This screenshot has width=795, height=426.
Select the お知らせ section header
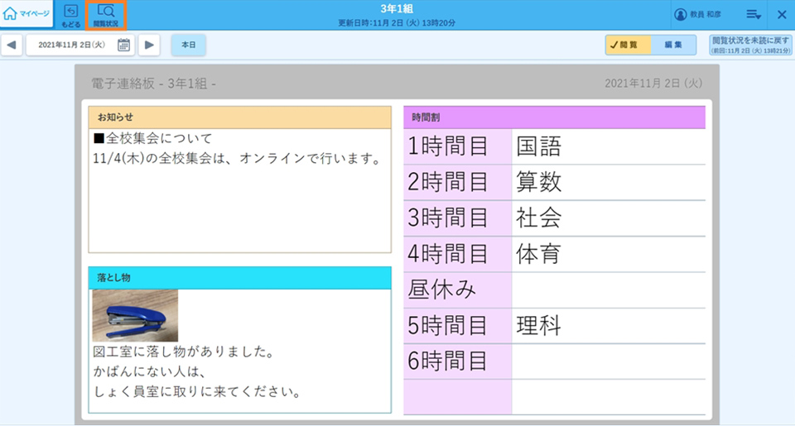239,117
